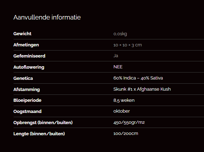
Task: Click the Lengte (binnen/buiten) label
Action: [39, 134]
